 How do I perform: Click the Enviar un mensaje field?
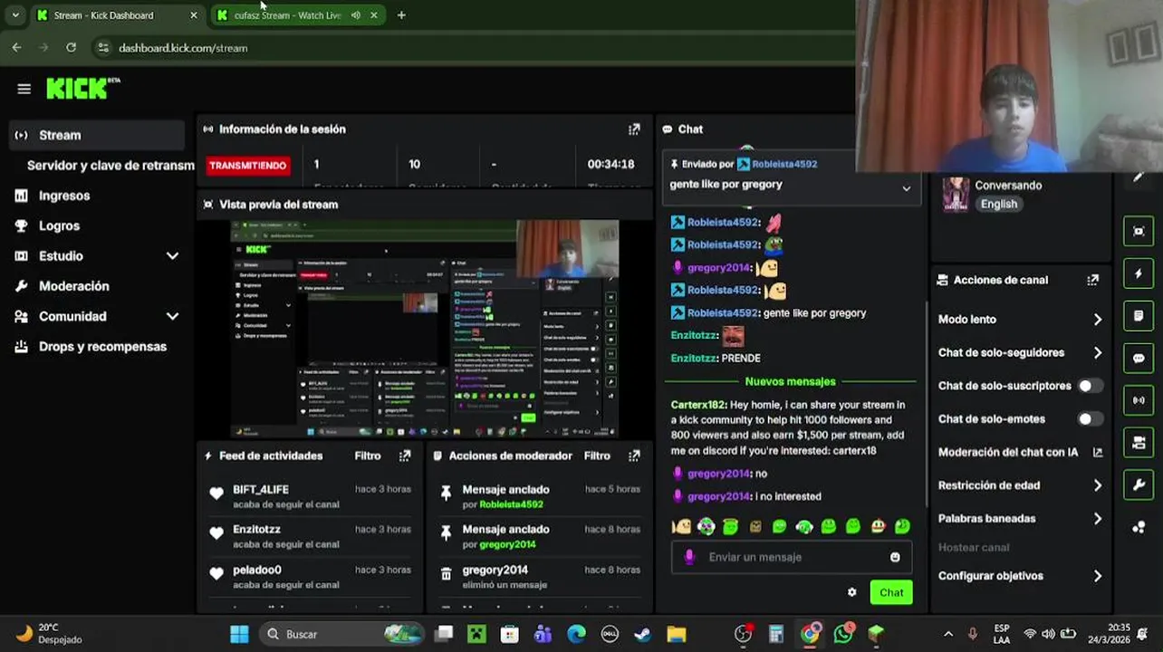(x=792, y=557)
